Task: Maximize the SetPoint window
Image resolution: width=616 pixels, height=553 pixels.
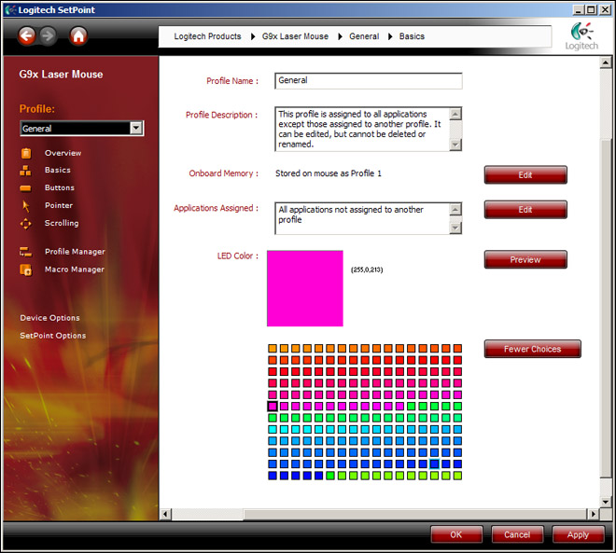Action: (x=591, y=10)
